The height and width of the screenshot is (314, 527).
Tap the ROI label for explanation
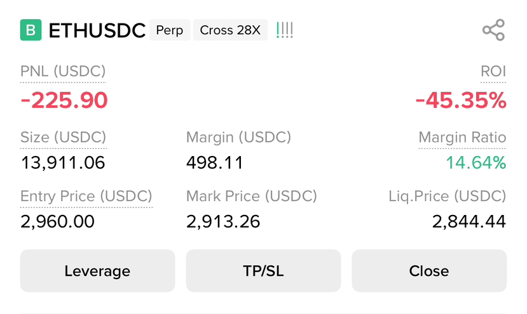pos(493,72)
